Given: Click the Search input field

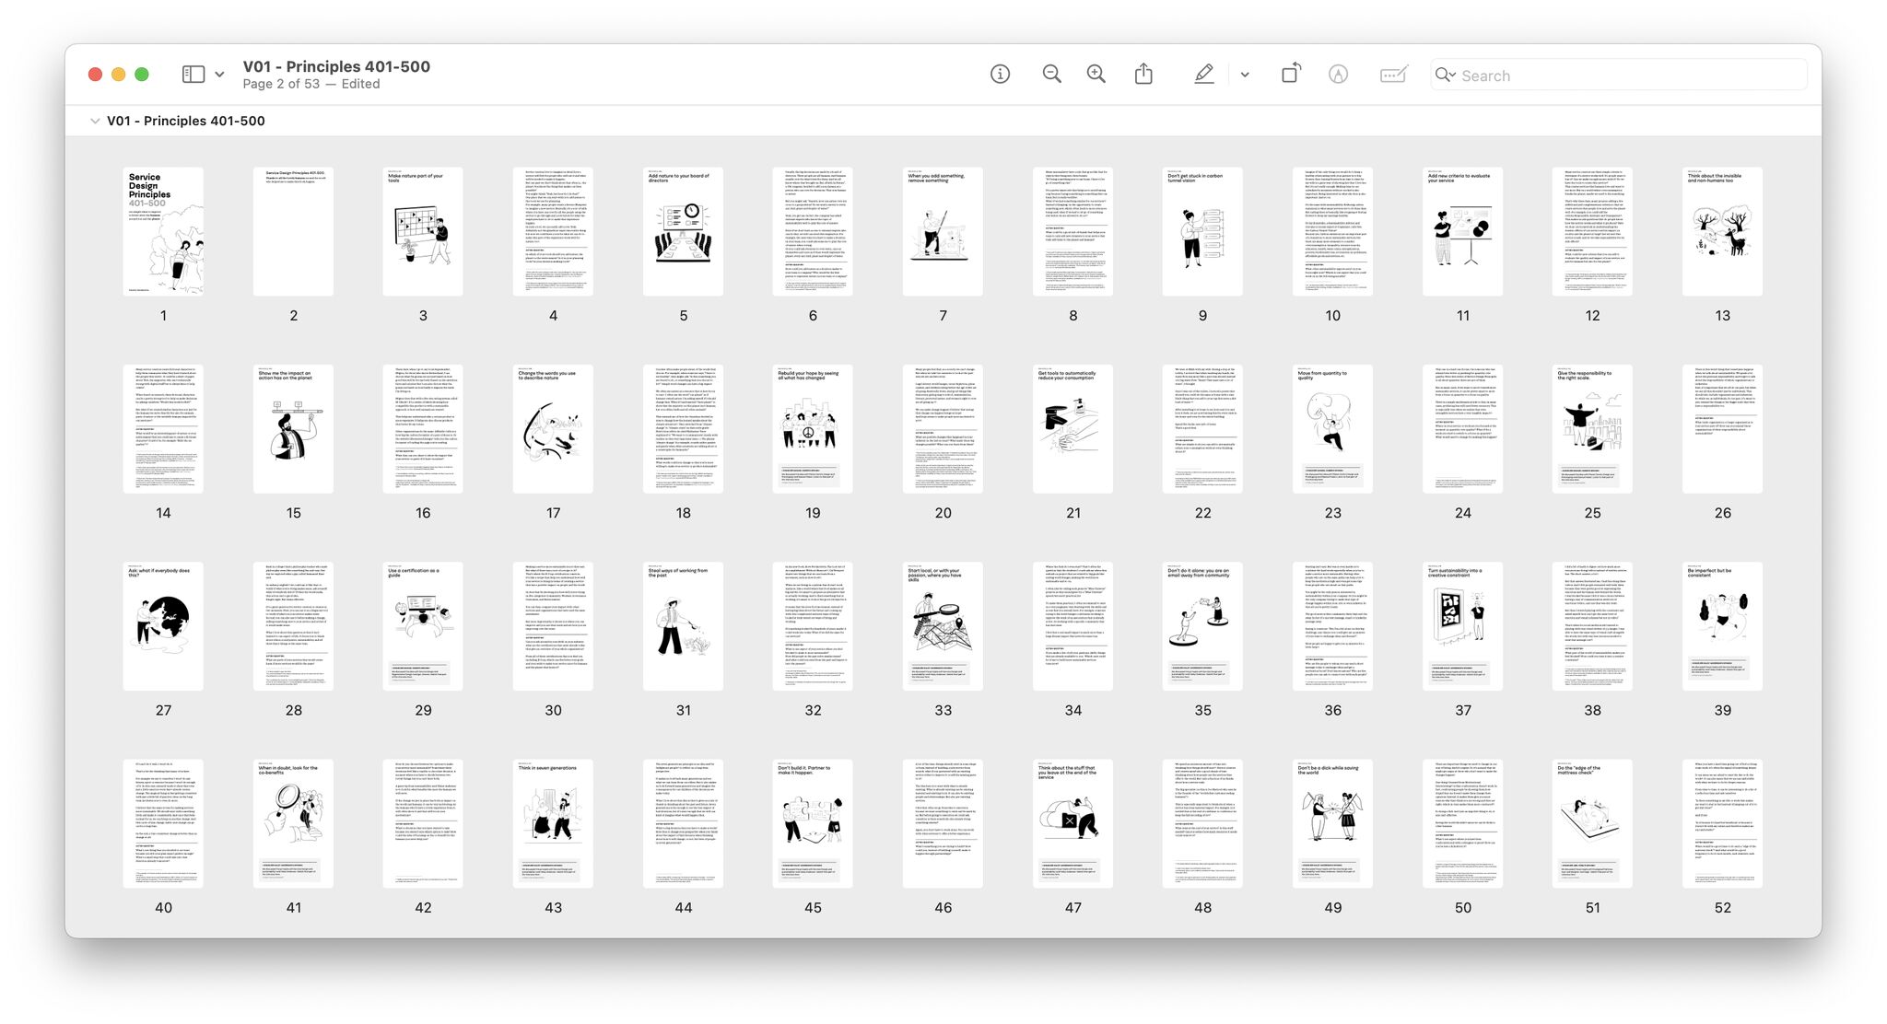Looking at the screenshot, I should click(1622, 76).
